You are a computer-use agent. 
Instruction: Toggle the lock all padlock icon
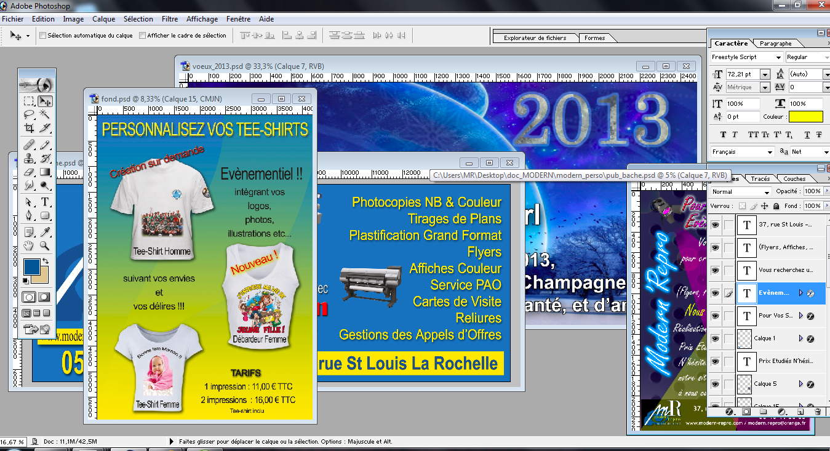[x=776, y=206]
